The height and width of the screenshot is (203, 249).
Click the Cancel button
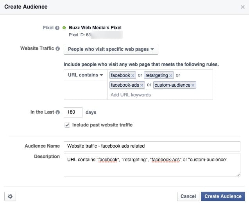coord(188,196)
